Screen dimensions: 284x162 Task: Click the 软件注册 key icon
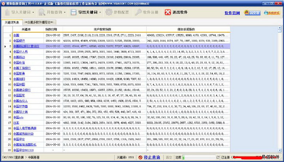pyautogui.click(x=138, y=12)
